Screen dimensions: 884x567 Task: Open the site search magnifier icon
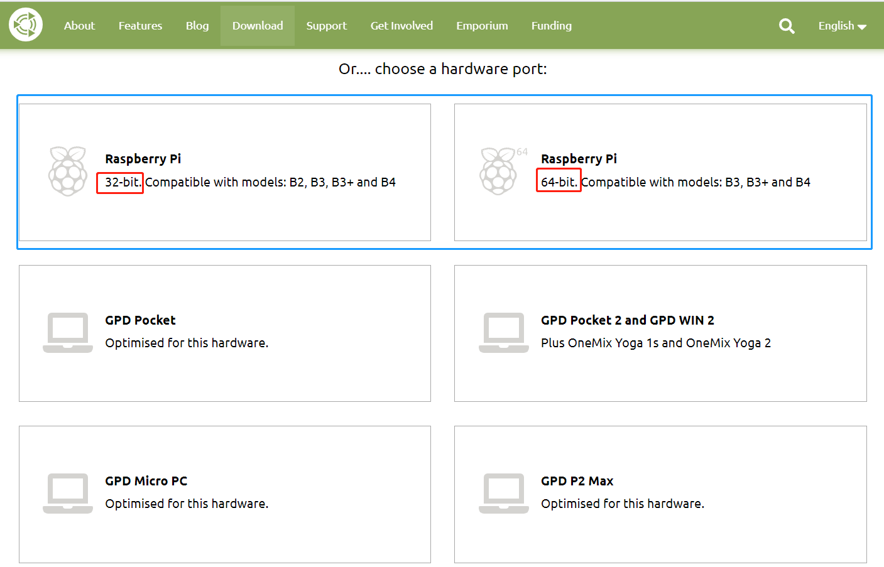coord(787,26)
